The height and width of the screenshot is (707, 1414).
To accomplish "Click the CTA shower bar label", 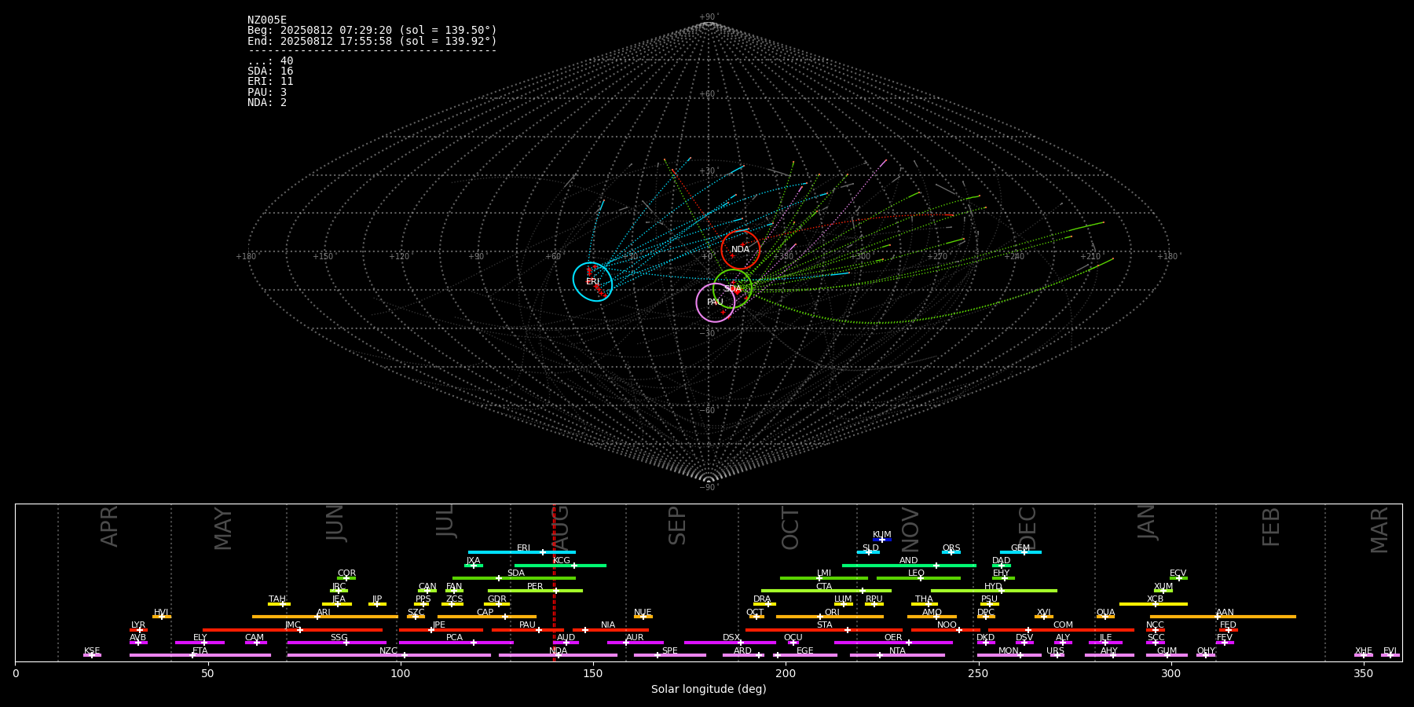I will point(824,587).
